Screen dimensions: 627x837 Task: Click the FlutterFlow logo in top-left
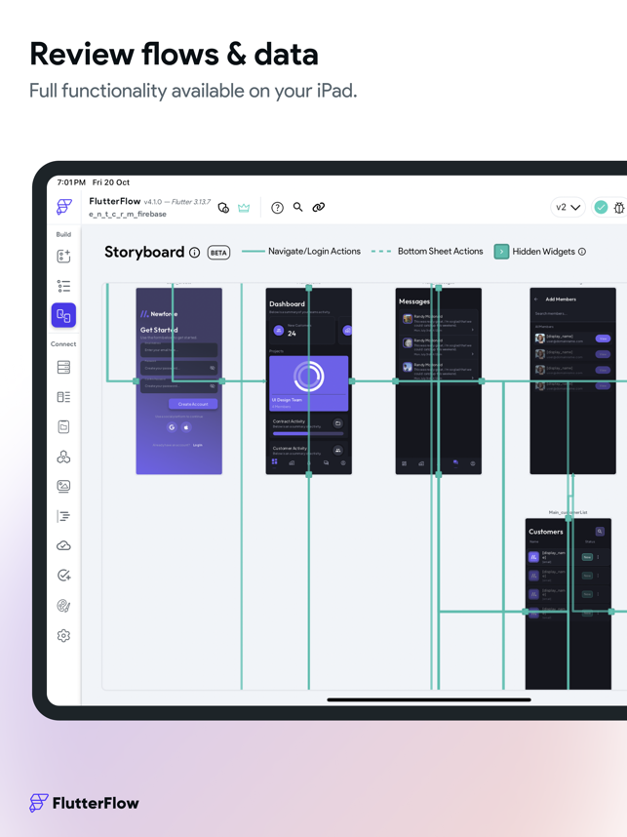64,207
